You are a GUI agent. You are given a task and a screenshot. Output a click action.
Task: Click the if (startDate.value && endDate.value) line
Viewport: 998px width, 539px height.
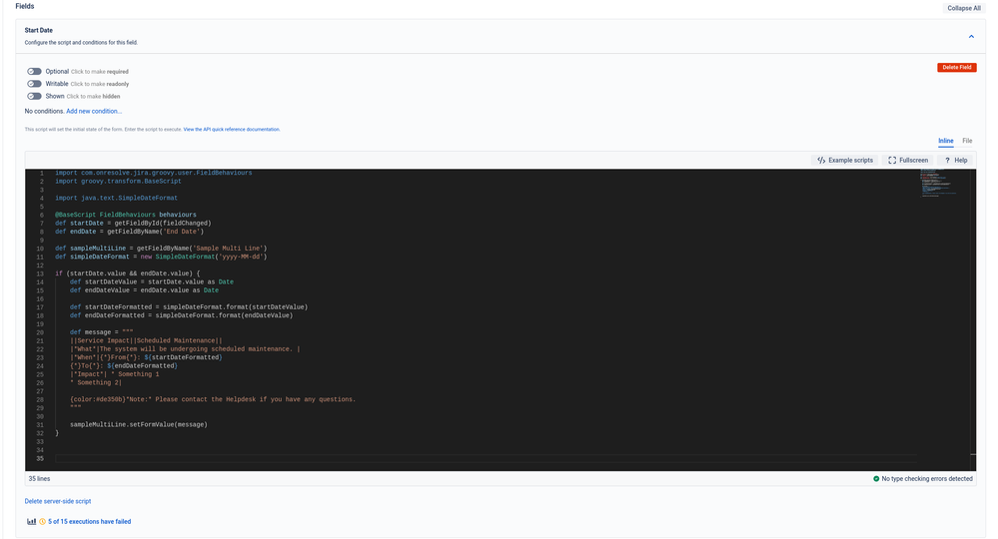[x=127, y=273]
